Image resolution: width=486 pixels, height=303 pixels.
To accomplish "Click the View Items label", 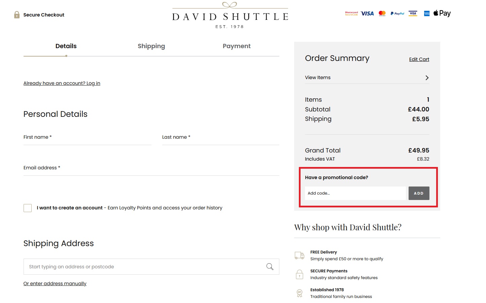I will tap(318, 77).
